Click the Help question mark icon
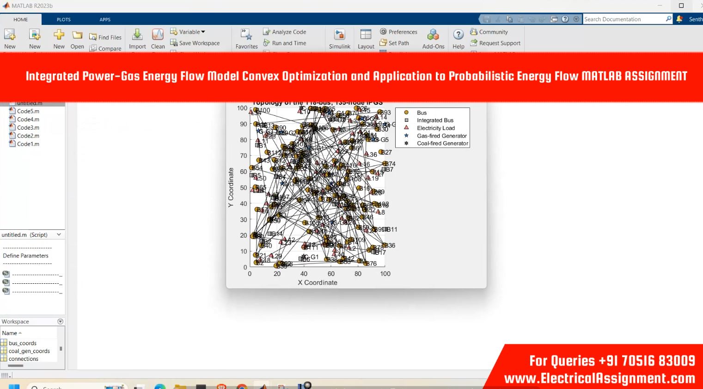 458,35
